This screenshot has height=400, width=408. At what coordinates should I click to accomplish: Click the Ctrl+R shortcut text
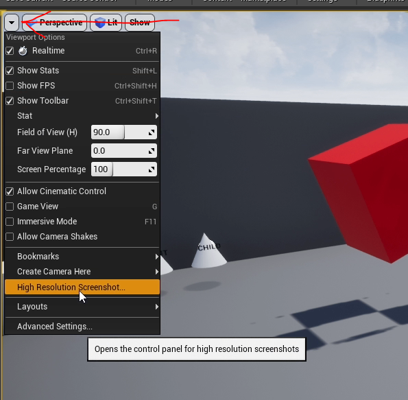point(146,51)
